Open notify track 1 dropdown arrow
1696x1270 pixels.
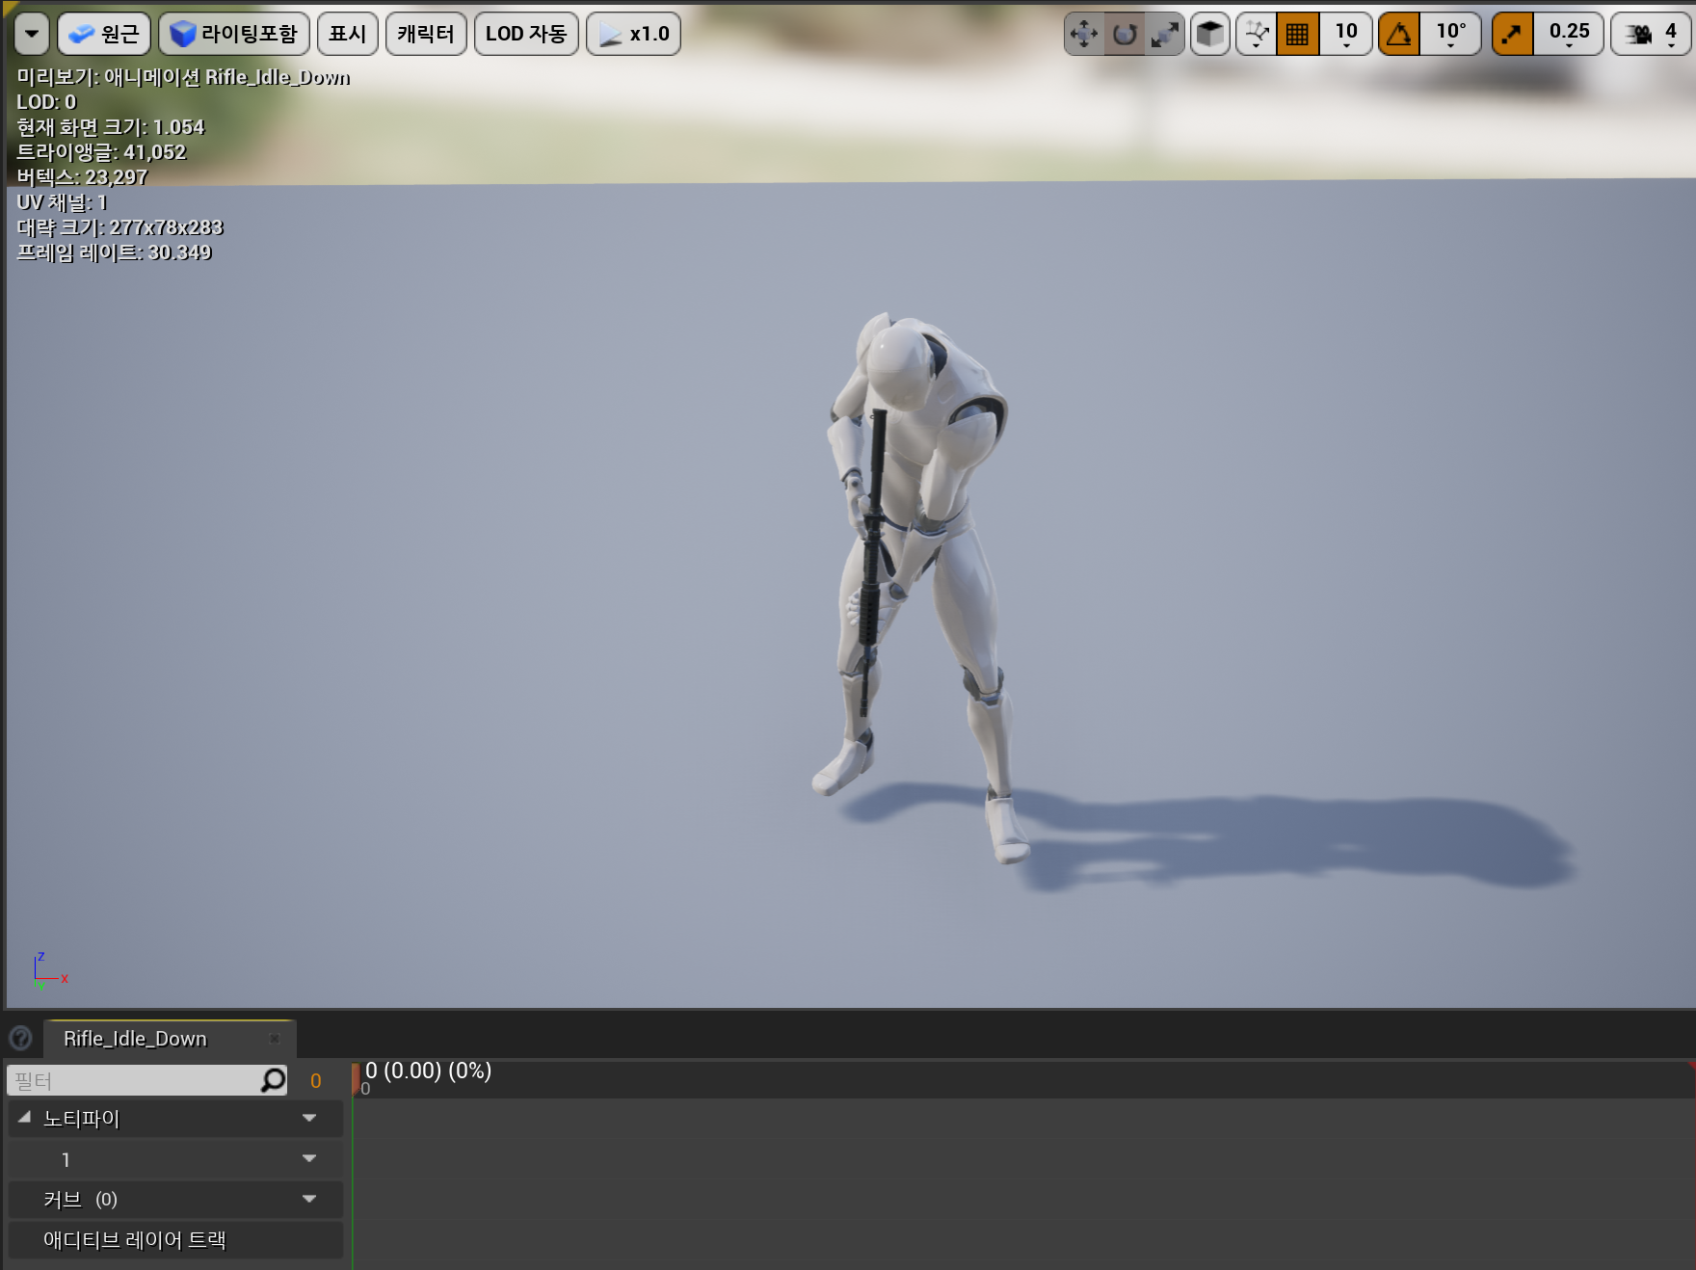point(309,1158)
